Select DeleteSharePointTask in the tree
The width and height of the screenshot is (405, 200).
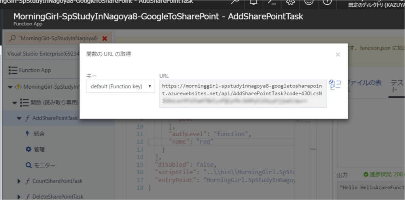(x=58, y=197)
